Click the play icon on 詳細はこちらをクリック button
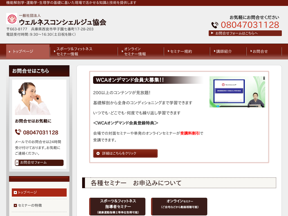This screenshot has height=216, width=288. pyautogui.click(x=98, y=153)
